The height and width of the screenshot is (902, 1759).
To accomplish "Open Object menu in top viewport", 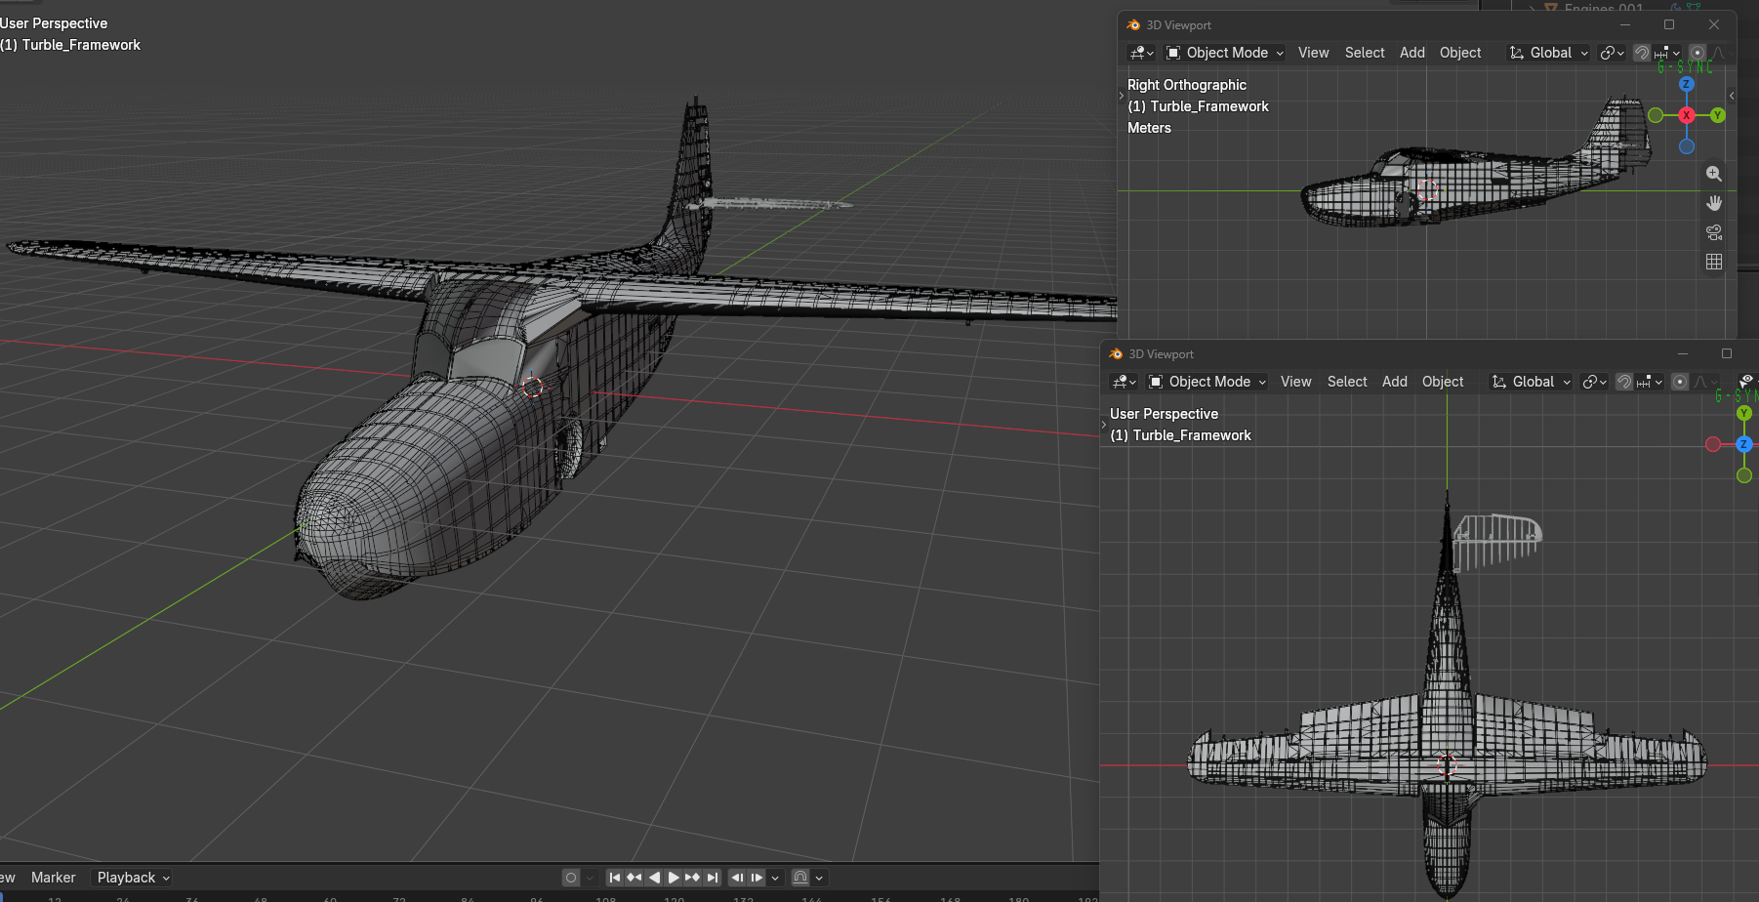I will (1460, 53).
